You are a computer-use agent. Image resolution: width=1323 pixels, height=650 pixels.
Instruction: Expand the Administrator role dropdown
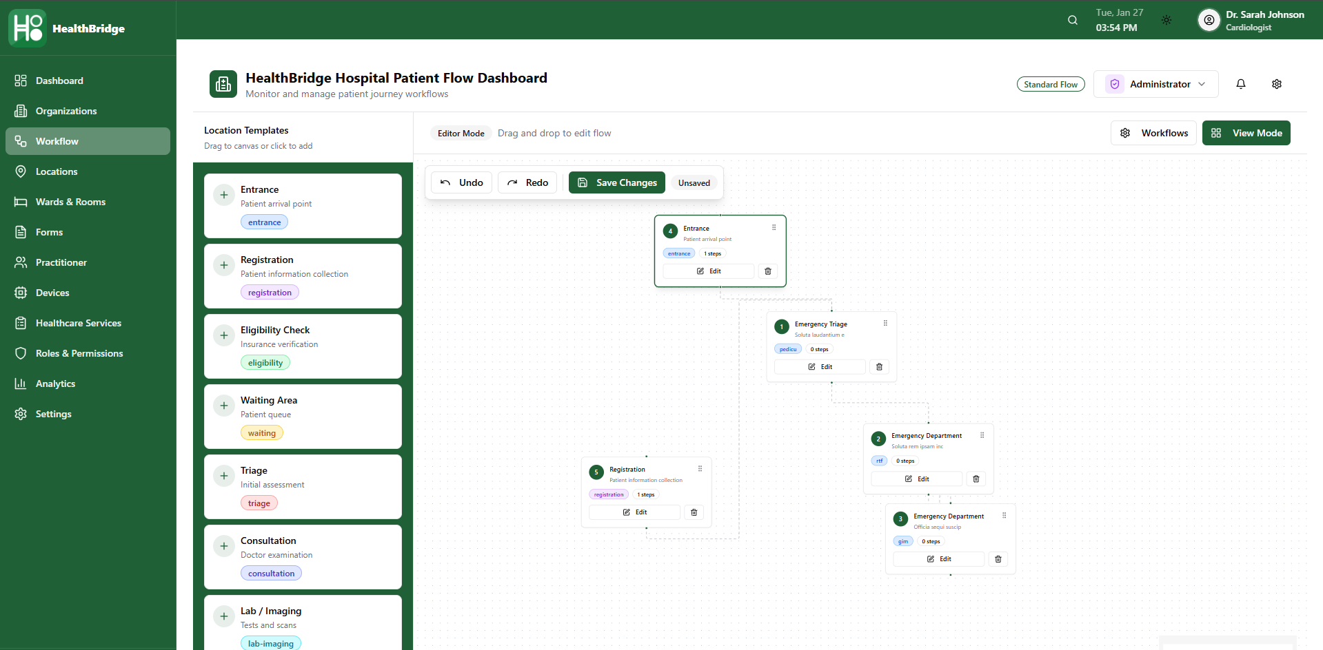tap(1156, 84)
